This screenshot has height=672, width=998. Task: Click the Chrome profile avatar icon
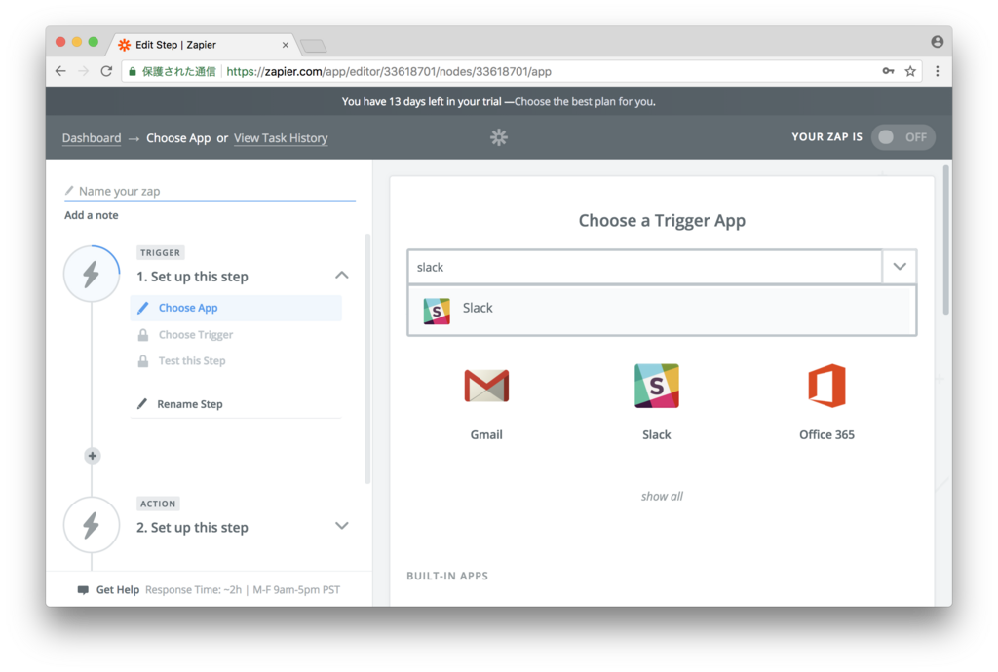pyautogui.click(x=937, y=42)
